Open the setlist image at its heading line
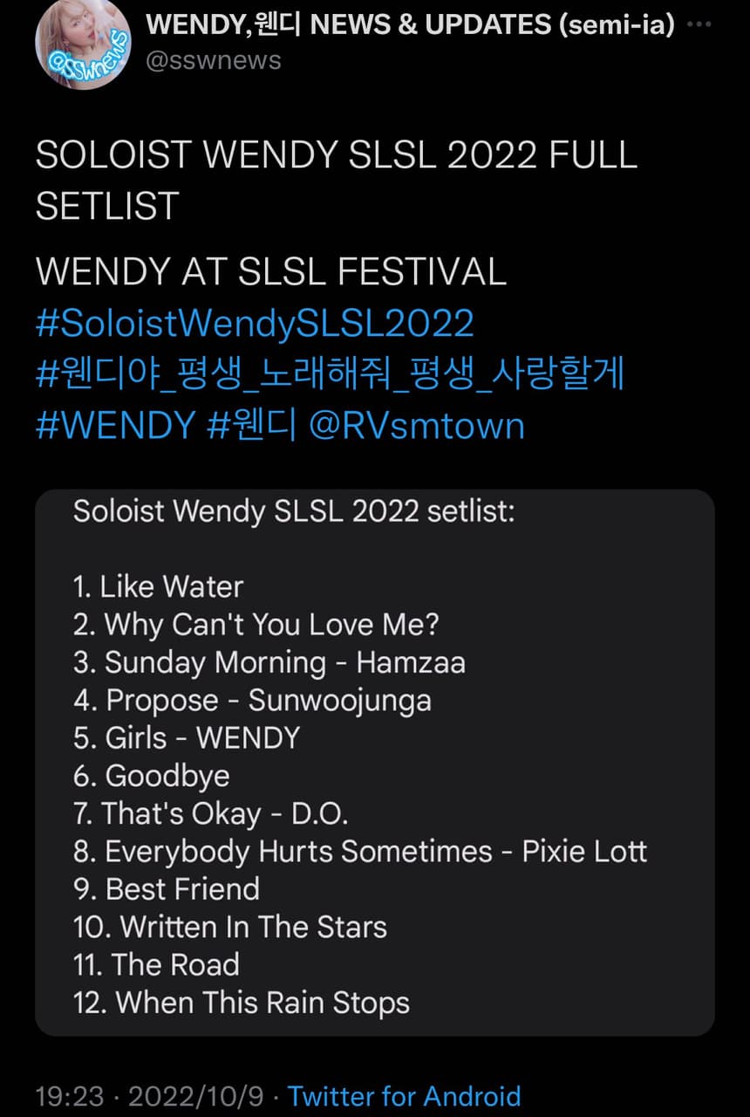750x1117 pixels. (294, 511)
